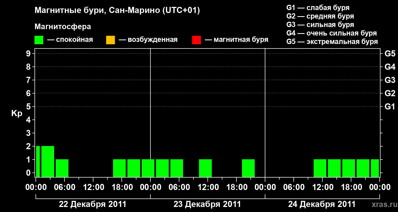Viewport: 398px width, 212px height.
Task: Click the 'G1 — слабая буря' legend line
Action: (x=318, y=8)
